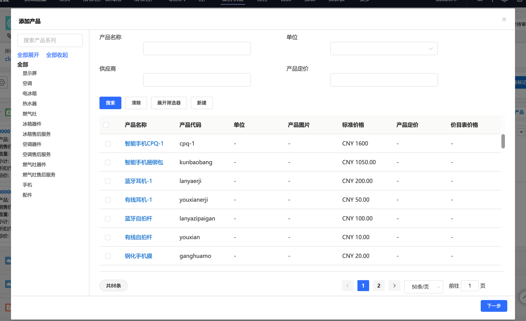Open the 智能手机捆绑包 product link
The width and height of the screenshot is (526, 321).
click(144, 162)
